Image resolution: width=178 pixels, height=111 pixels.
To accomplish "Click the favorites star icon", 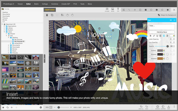I will pos(3,107).
